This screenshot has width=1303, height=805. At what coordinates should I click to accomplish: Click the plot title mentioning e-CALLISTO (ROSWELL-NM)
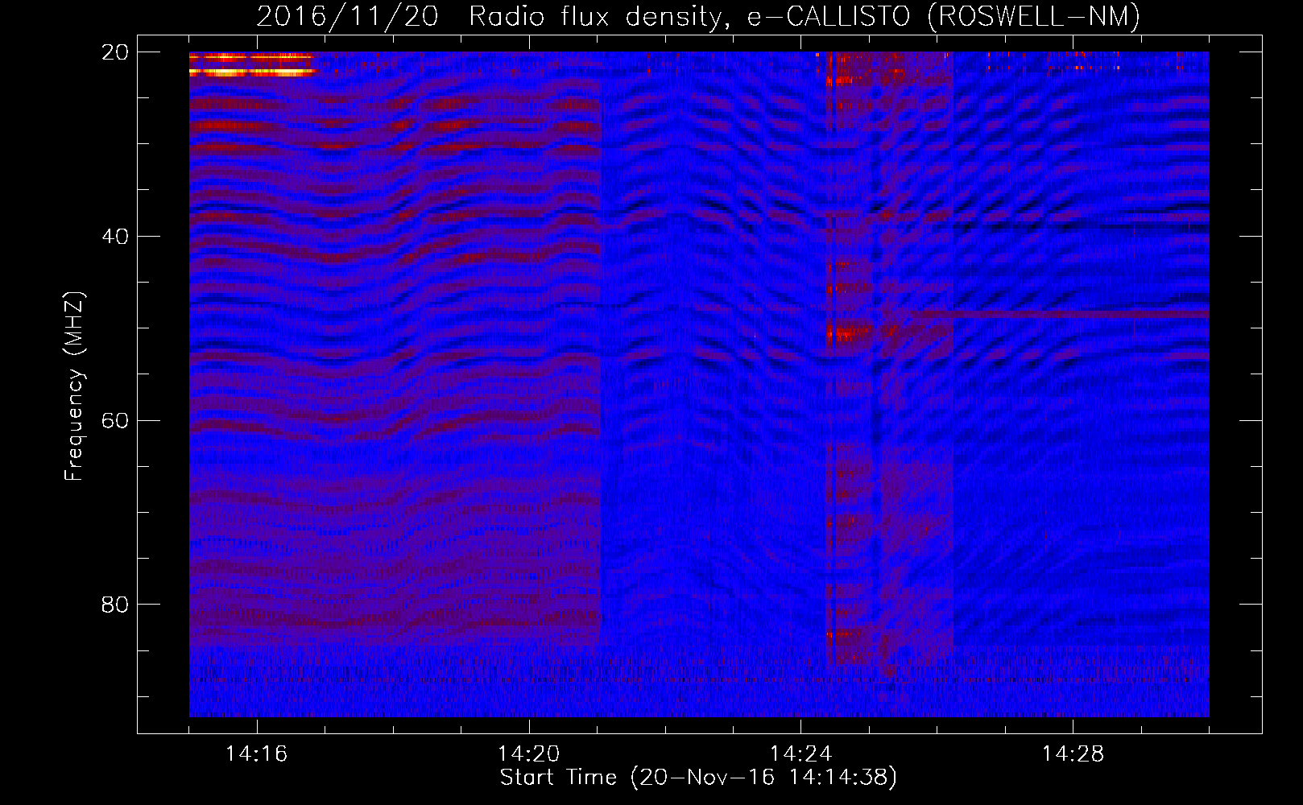coord(698,17)
